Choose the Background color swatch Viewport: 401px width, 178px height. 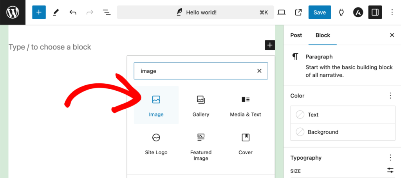tap(343, 132)
